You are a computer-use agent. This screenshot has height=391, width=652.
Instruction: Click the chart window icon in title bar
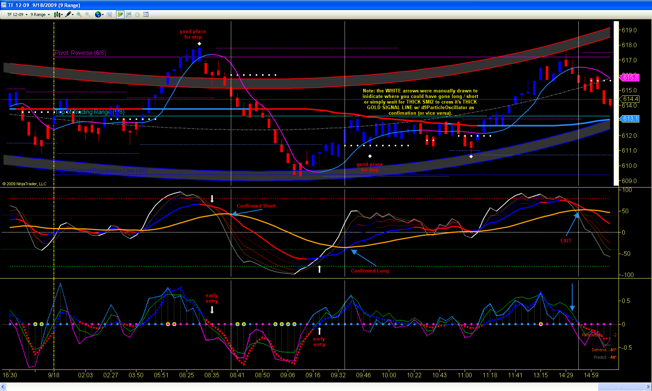(x=4, y=5)
